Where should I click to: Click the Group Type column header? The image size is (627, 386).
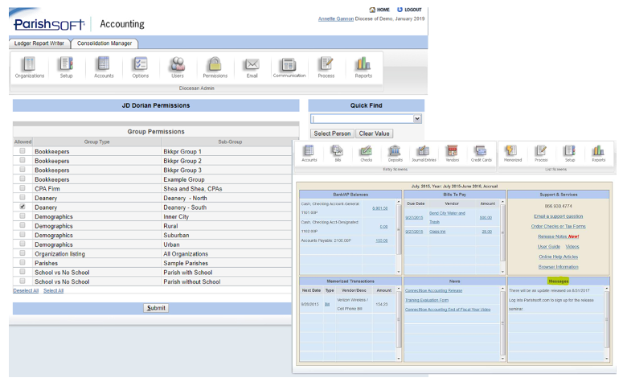coord(96,142)
